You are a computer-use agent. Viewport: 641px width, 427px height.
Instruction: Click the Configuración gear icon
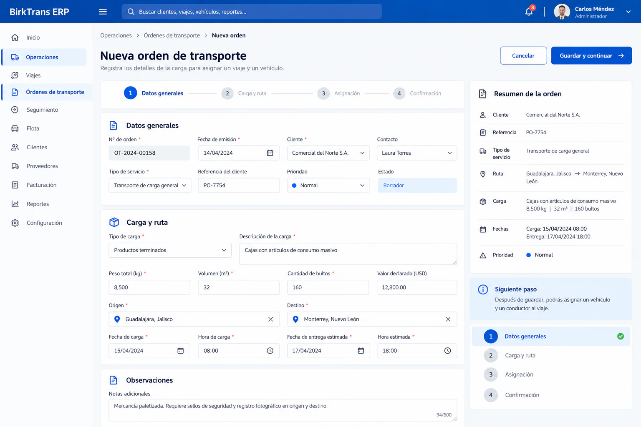15,223
